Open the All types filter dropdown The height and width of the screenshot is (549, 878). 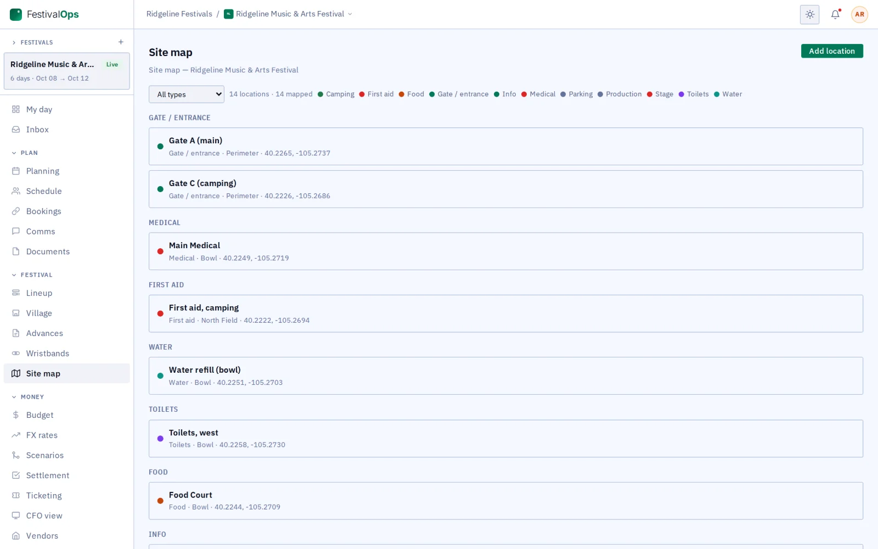point(187,94)
